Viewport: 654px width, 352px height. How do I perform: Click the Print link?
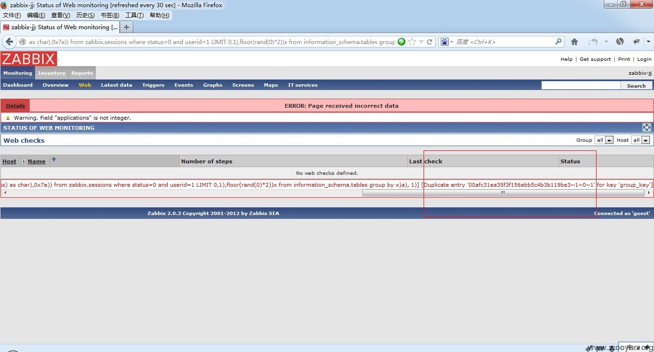624,59
